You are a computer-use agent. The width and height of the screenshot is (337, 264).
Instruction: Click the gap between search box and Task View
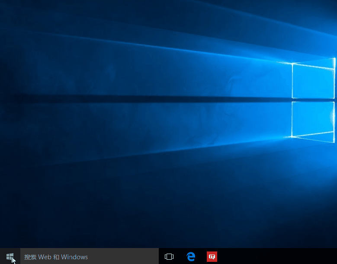point(160,257)
